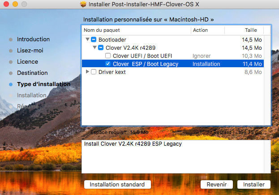The image size is (279, 195).
Task: Collapse the Bootloader disclosure triangle
Action: 87,39
